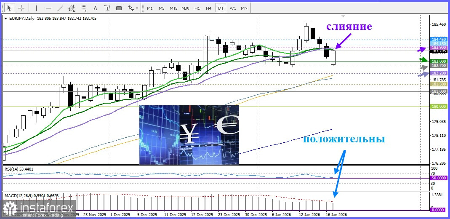
Task: Choose the grey Rectangle shape tool
Action: coord(119,8)
